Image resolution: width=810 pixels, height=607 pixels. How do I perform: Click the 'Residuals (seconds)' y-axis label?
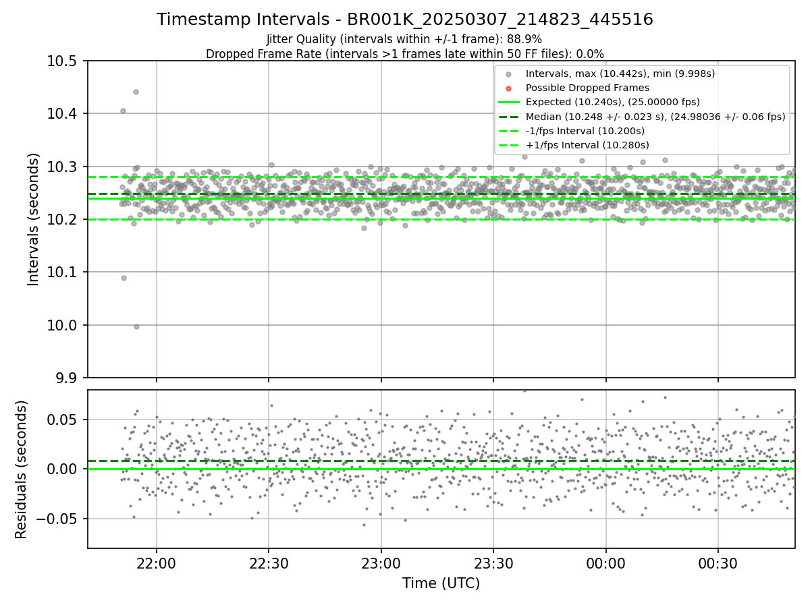point(21,469)
